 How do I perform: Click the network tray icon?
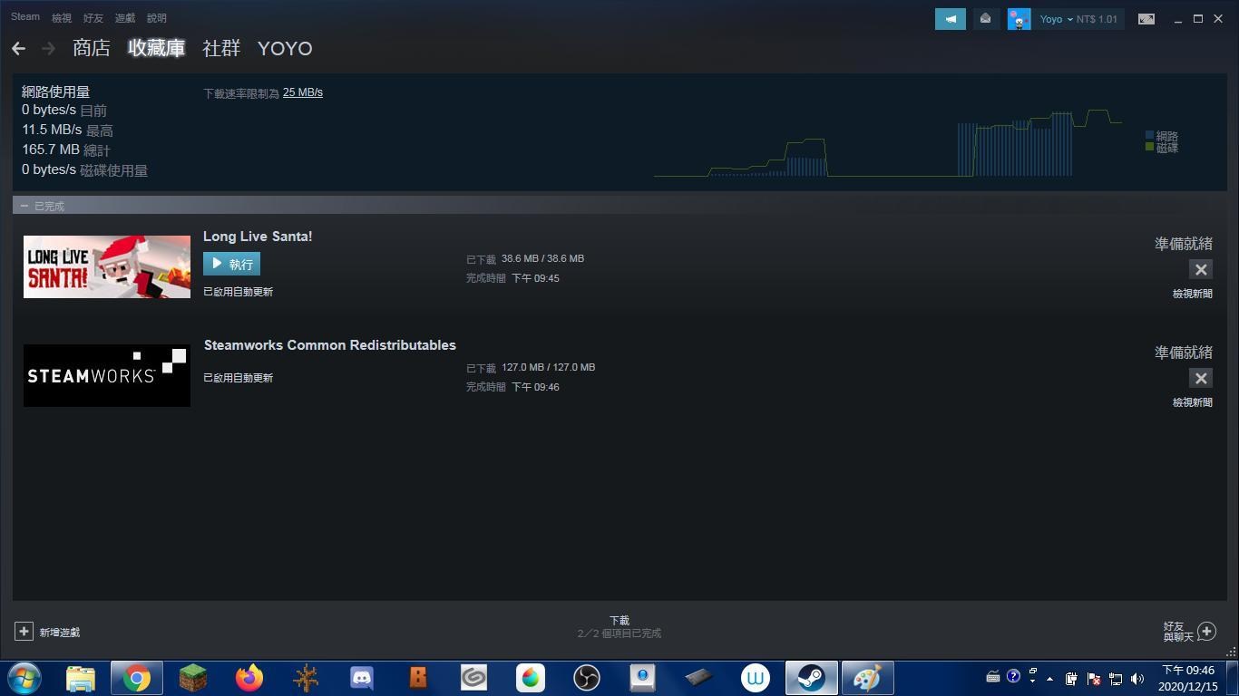click(1116, 678)
